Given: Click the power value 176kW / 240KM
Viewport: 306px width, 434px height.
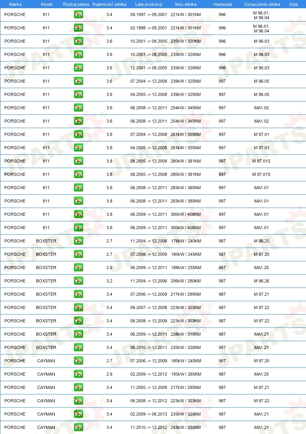Looking at the screenshot, I should coord(186,241).
